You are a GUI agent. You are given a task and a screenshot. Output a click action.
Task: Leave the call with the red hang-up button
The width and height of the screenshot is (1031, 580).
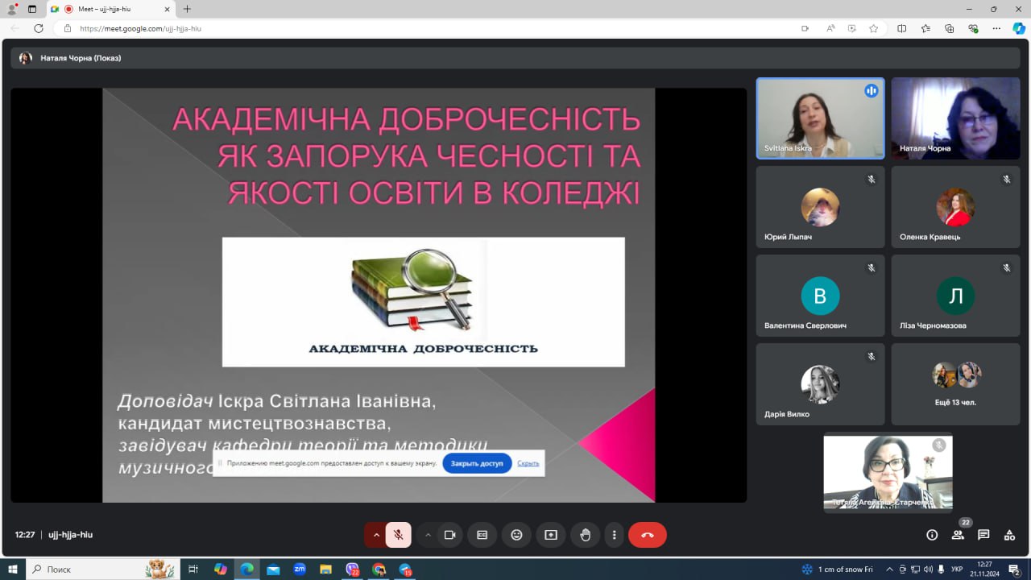(x=647, y=535)
